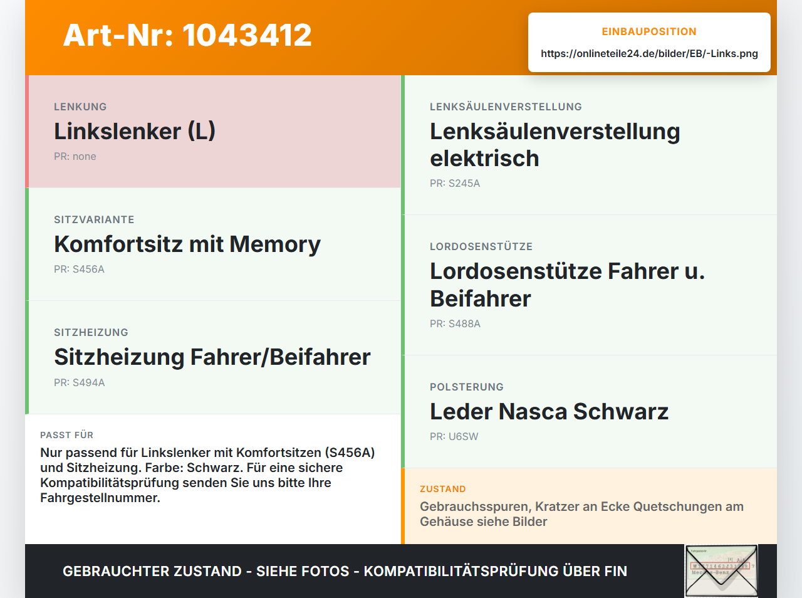Viewport: 802px width, 598px height.
Task: Click PR code U6SW
Action: [454, 437]
